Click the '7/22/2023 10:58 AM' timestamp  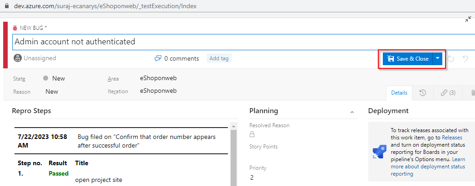[42, 141]
